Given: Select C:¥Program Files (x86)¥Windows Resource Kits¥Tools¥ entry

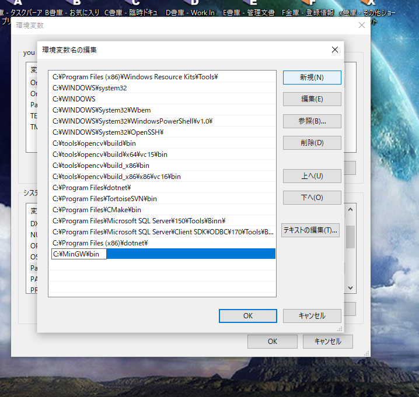Looking at the screenshot, I should (162, 77).
